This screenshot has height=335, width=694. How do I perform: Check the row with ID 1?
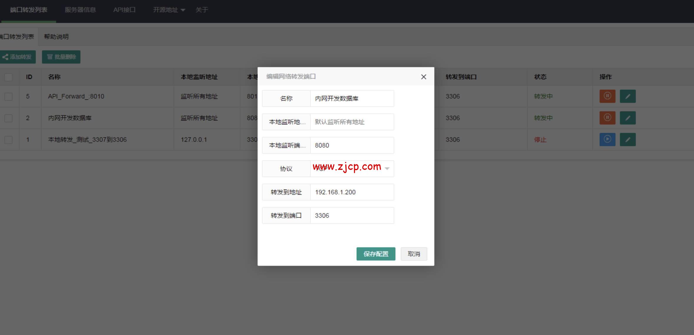(9, 140)
